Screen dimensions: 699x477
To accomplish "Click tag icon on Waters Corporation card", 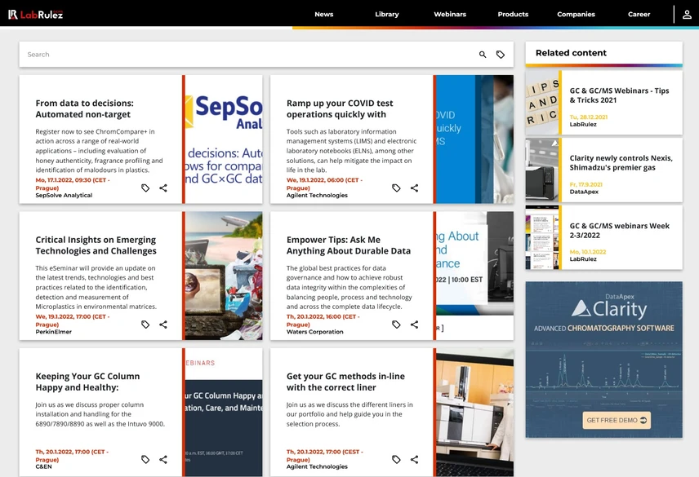I will (x=396, y=325).
